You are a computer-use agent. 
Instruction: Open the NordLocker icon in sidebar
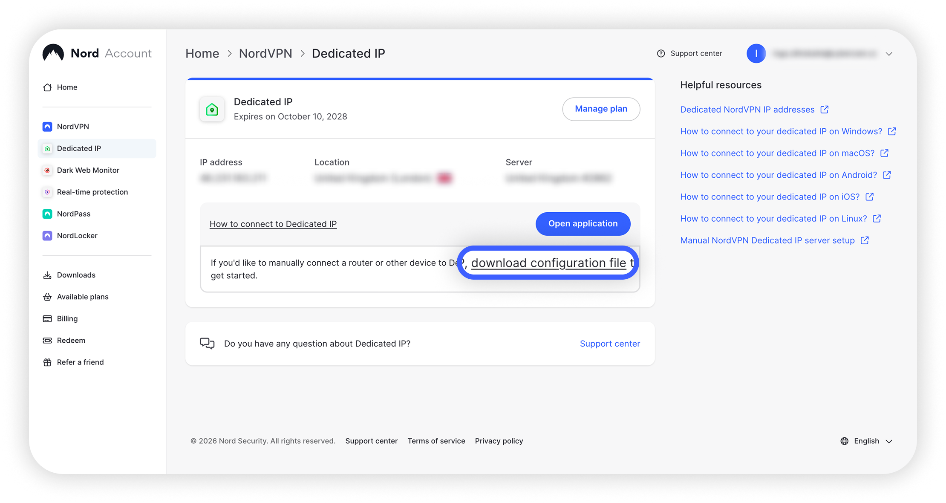pyautogui.click(x=47, y=235)
